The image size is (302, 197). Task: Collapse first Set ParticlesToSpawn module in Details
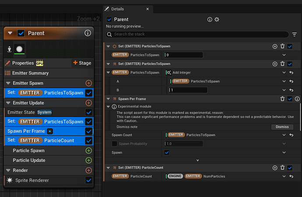tap(108, 46)
